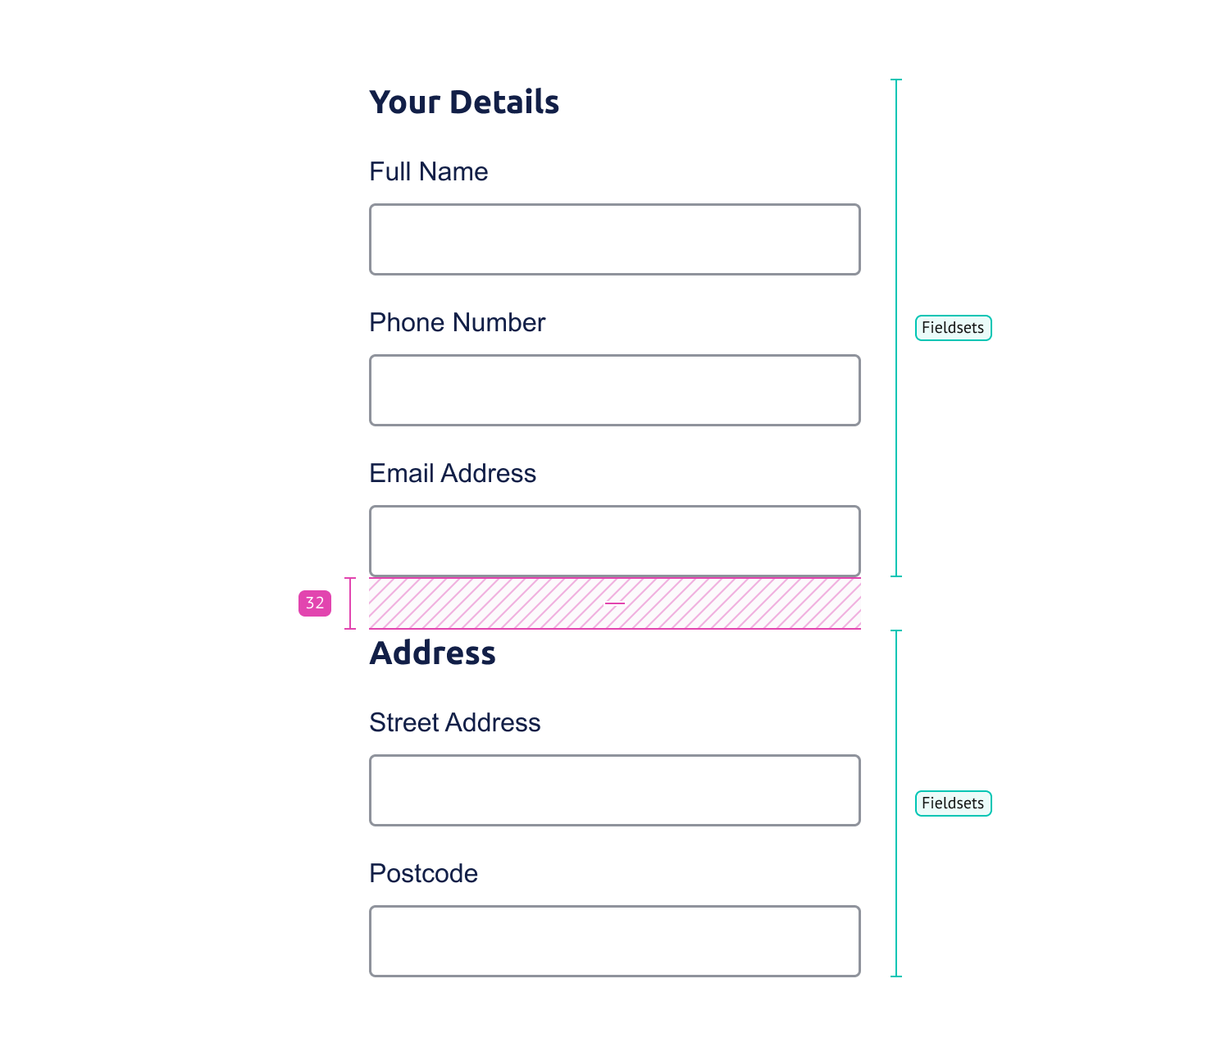The height and width of the screenshot is (1056, 1230).
Task: Click the Street Address label
Action: tap(455, 722)
